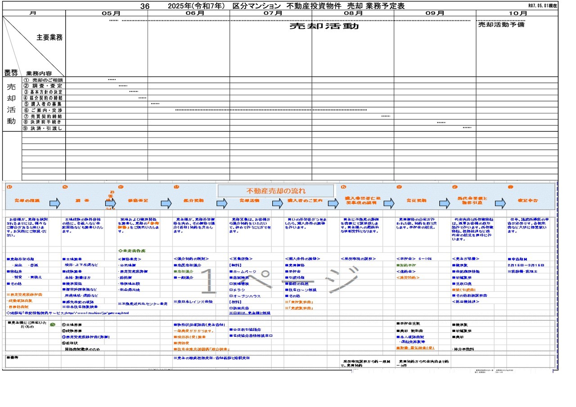
Task: Click row '⑧ 決済前手続き'
Action: point(44,122)
